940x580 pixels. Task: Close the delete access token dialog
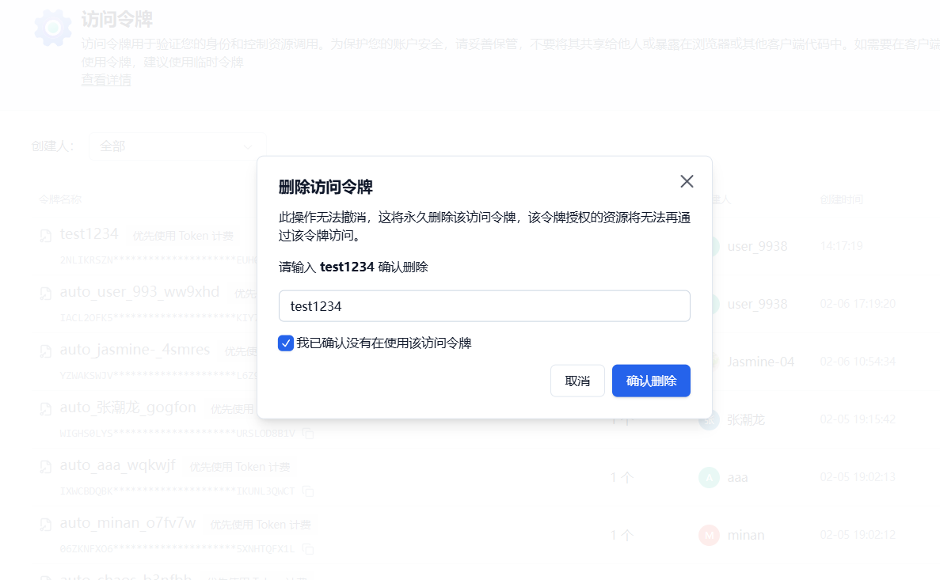(687, 181)
